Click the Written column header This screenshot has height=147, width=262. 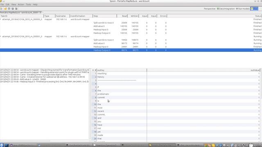133,16
